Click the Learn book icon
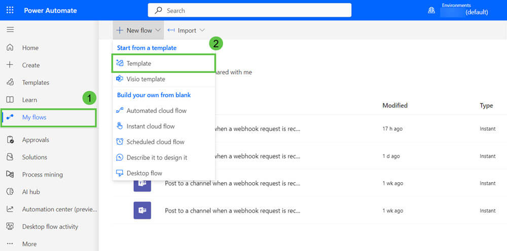Screen dimensions: 507x251 [x=10, y=100]
